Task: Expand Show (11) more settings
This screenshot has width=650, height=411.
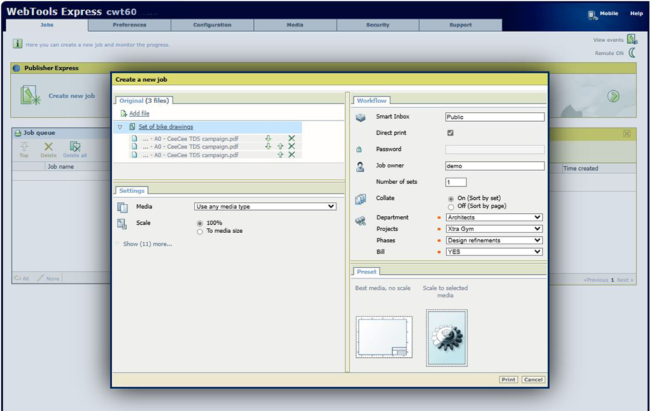Action: (x=147, y=244)
